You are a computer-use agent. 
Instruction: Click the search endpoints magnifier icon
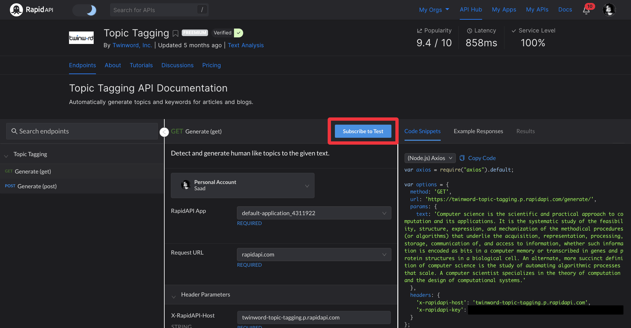point(14,131)
